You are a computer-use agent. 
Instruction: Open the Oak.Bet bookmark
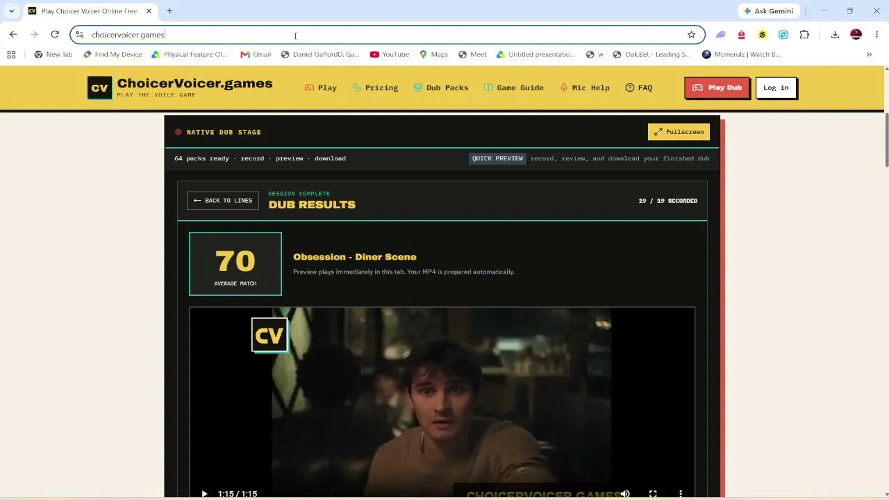(651, 54)
